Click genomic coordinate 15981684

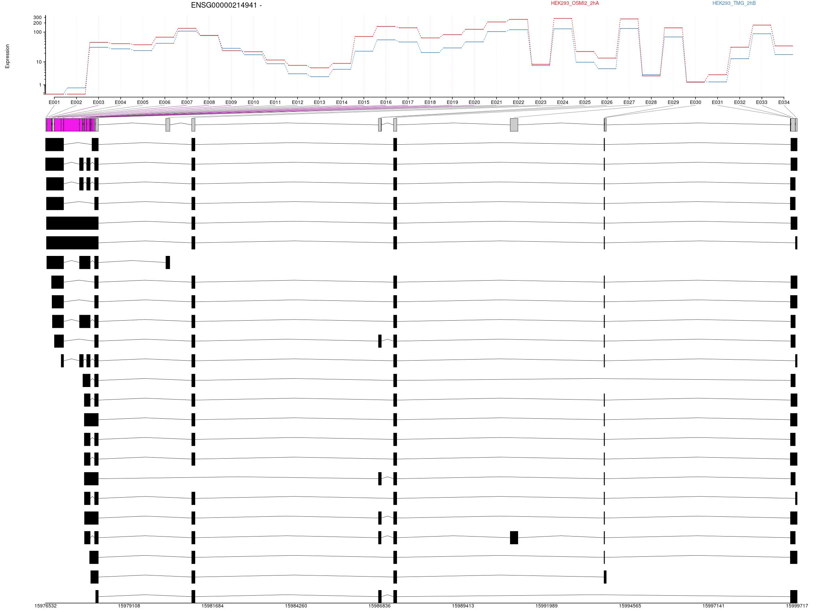click(x=212, y=606)
